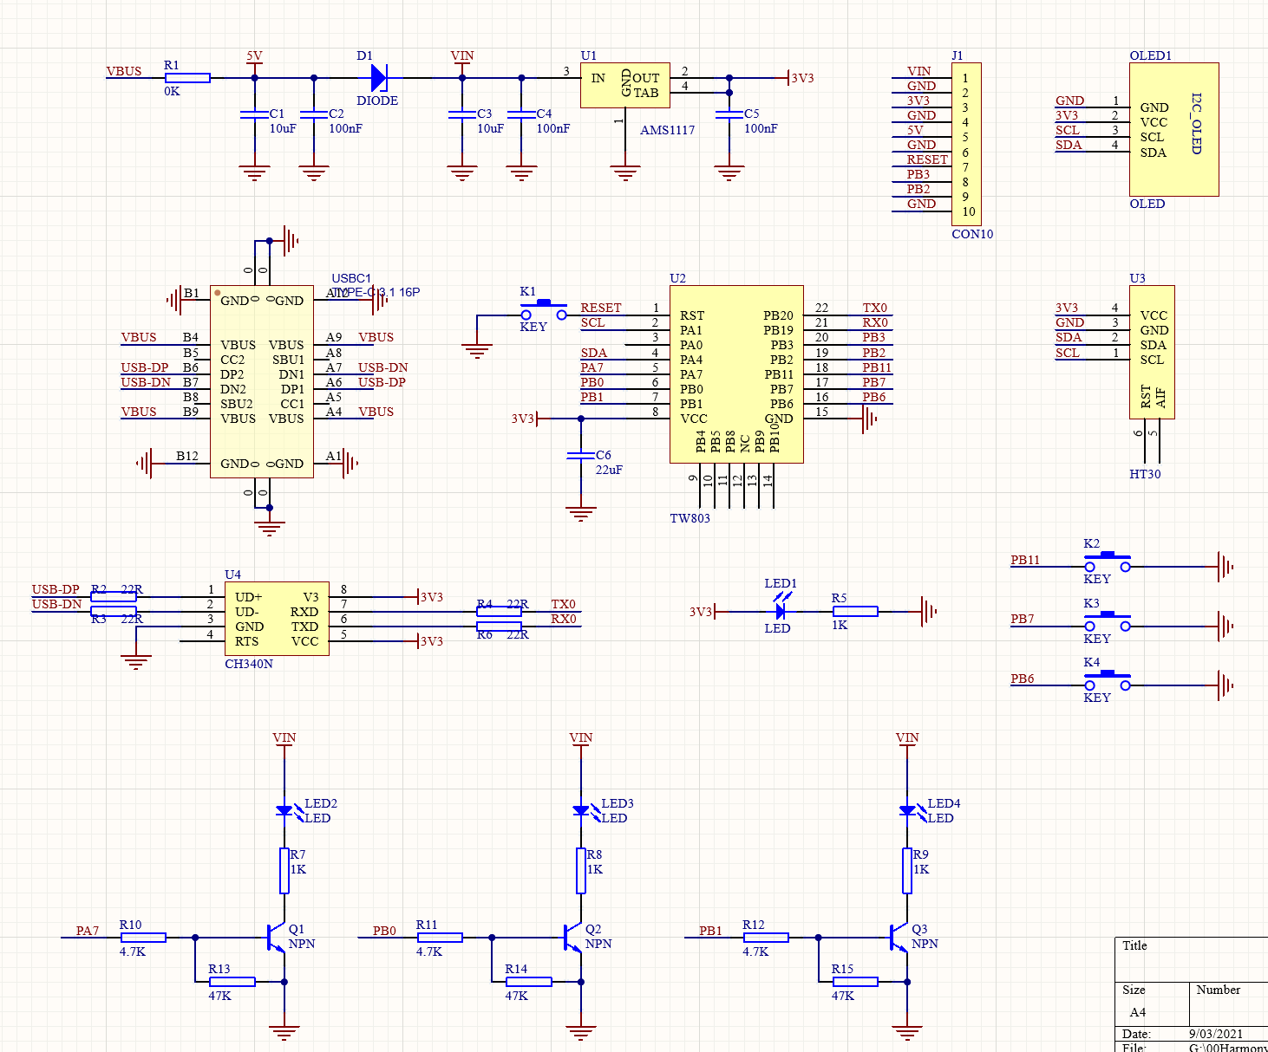1268x1052 pixels.
Task: Click the K4 key switch on PB6
Action: (1108, 681)
